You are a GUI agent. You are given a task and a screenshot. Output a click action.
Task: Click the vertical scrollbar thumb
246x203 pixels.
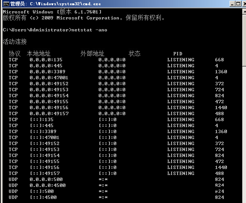coord(244,40)
